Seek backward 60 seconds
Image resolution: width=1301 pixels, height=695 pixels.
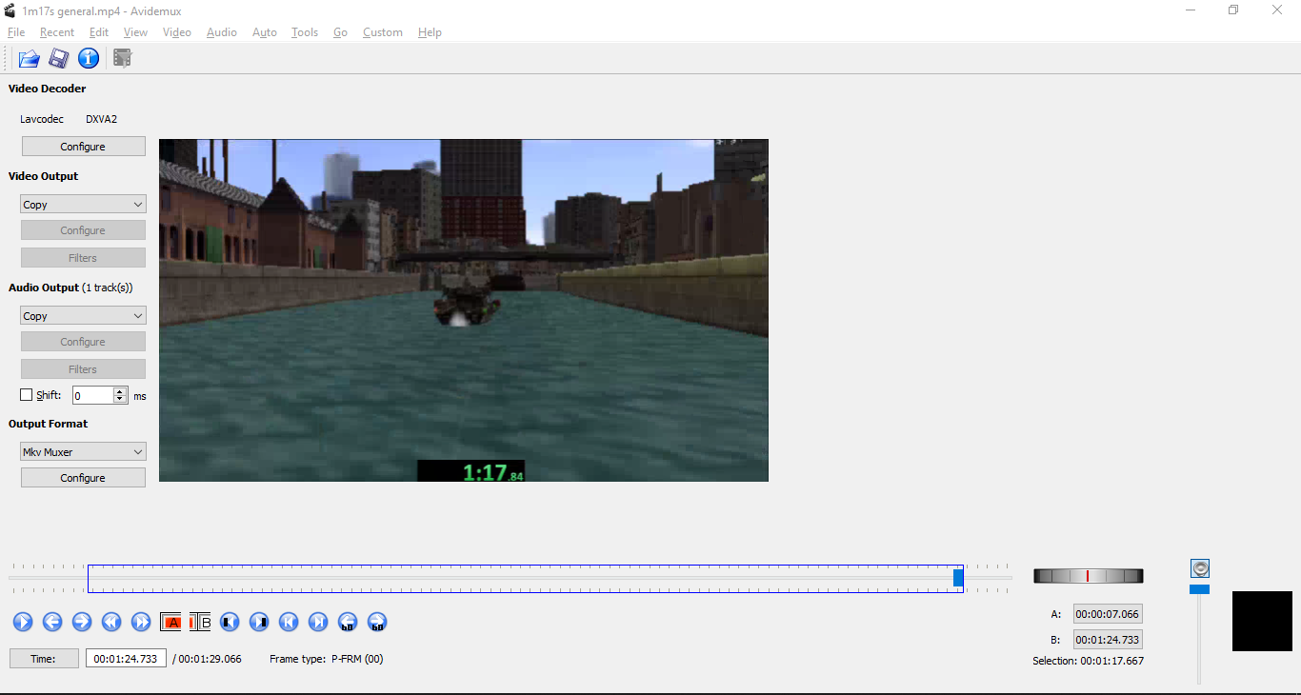(x=348, y=622)
